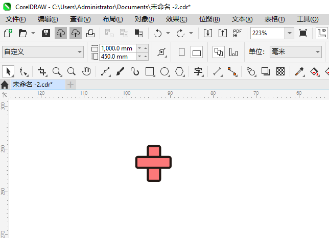Viewport: 329px width, 238px height.
Task: Expand the redo history dropdown arrow
Action: pos(191,33)
